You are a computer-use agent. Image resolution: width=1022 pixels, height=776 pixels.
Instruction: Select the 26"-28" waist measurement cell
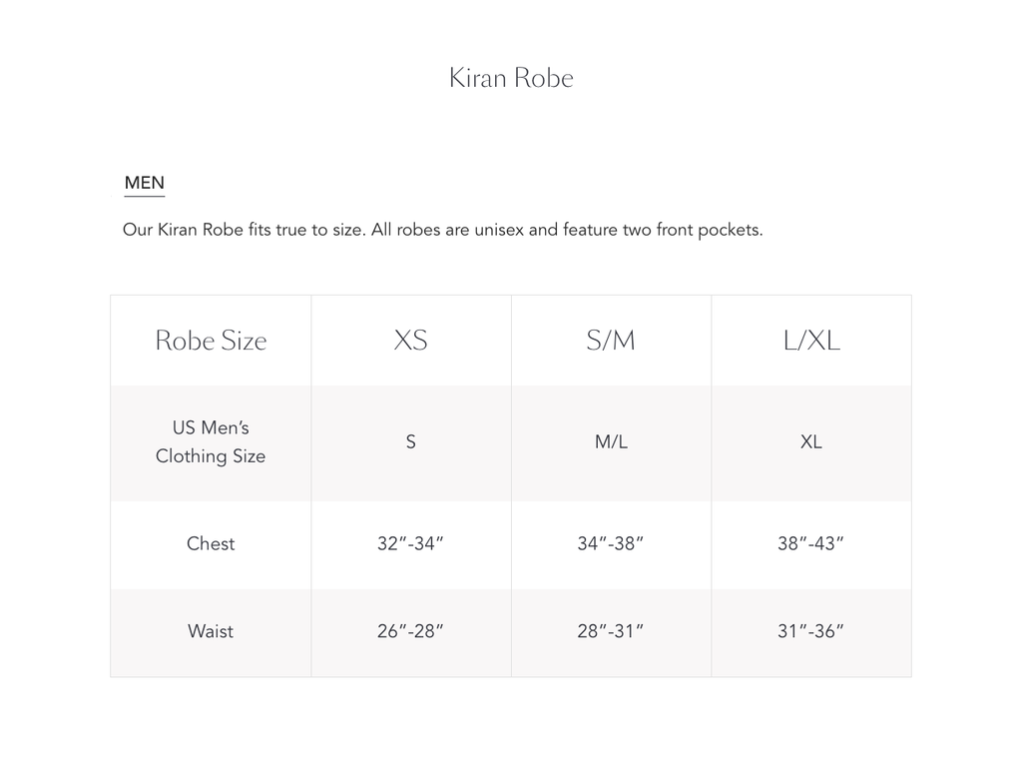point(410,631)
